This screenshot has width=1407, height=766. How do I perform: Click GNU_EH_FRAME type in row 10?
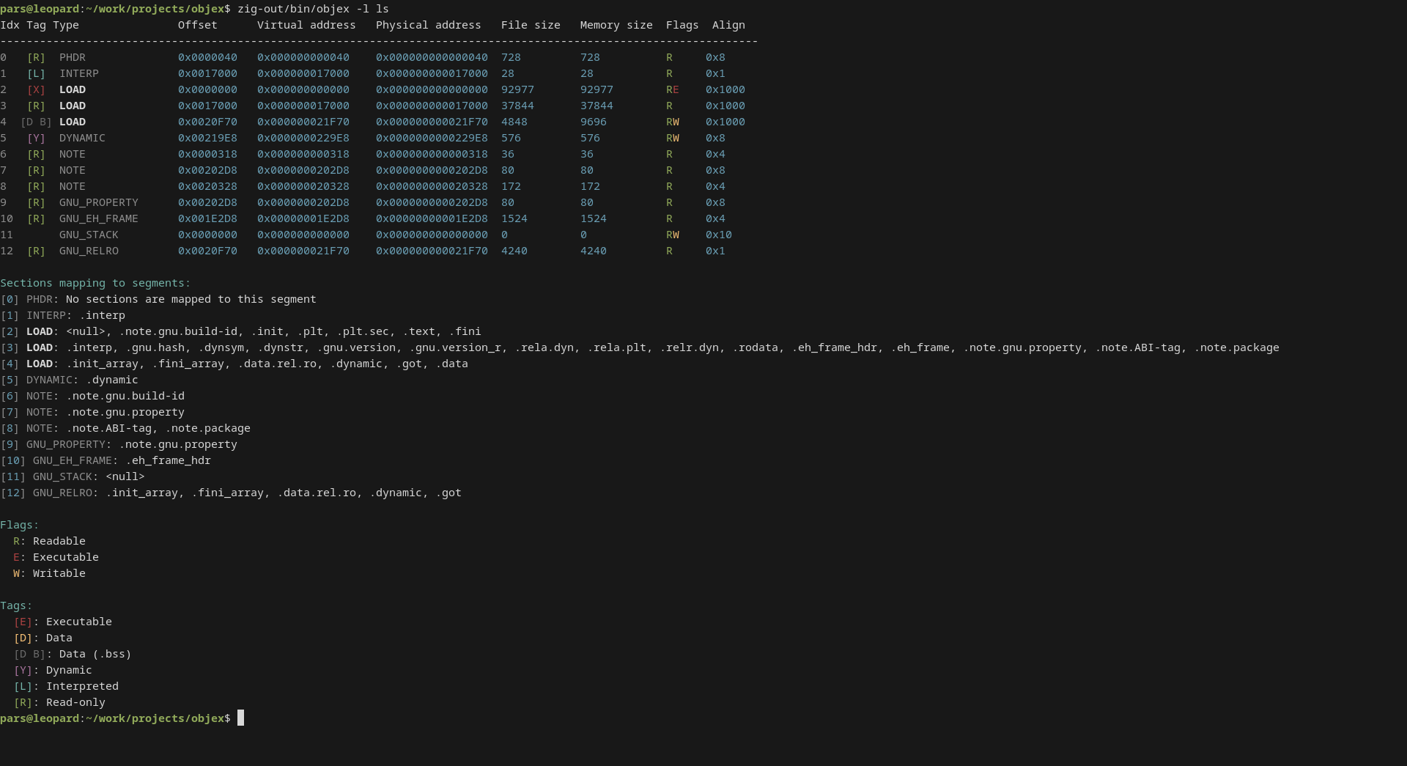pos(99,218)
